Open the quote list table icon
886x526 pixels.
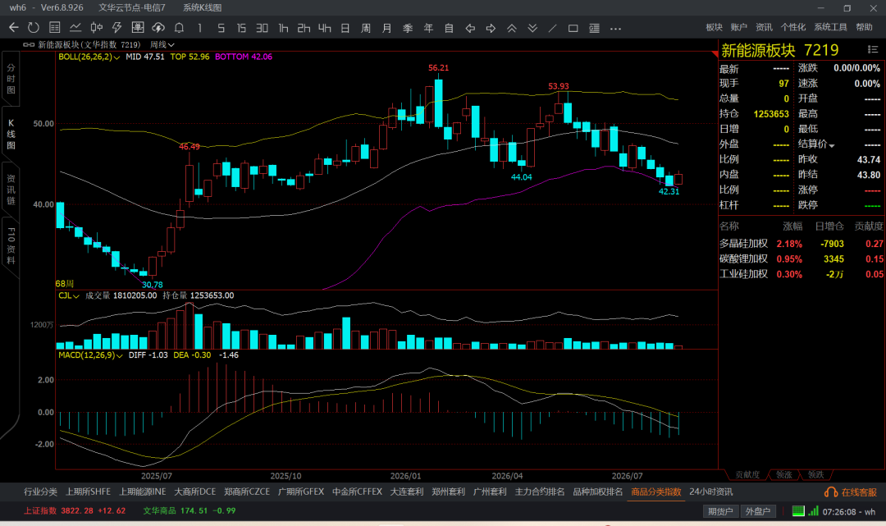pyautogui.click(x=55, y=28)
